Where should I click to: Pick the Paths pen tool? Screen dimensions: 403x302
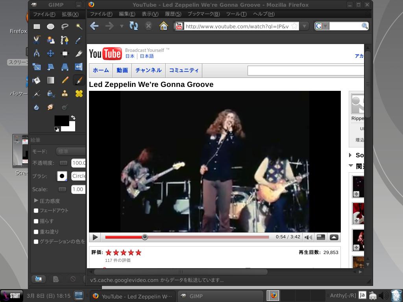65,40
